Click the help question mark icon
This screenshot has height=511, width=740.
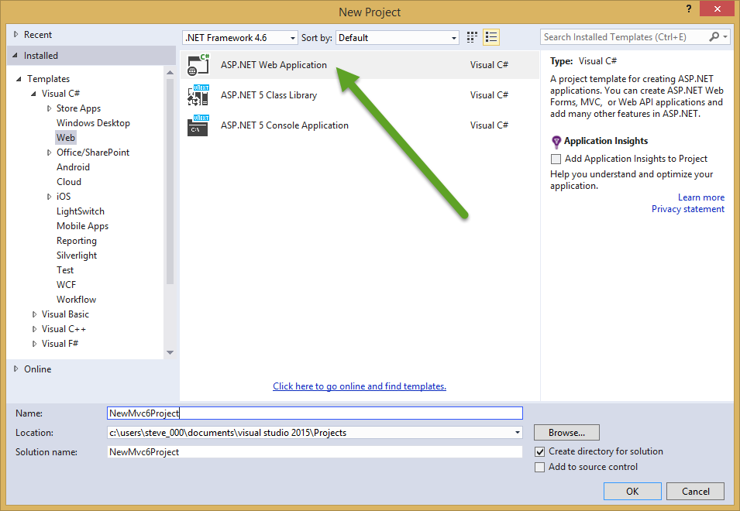pyautogui.click(x=687, y=9)
